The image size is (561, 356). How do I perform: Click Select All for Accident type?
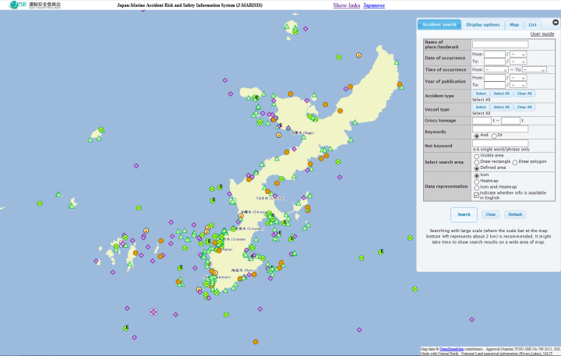(x=501, y=93)
